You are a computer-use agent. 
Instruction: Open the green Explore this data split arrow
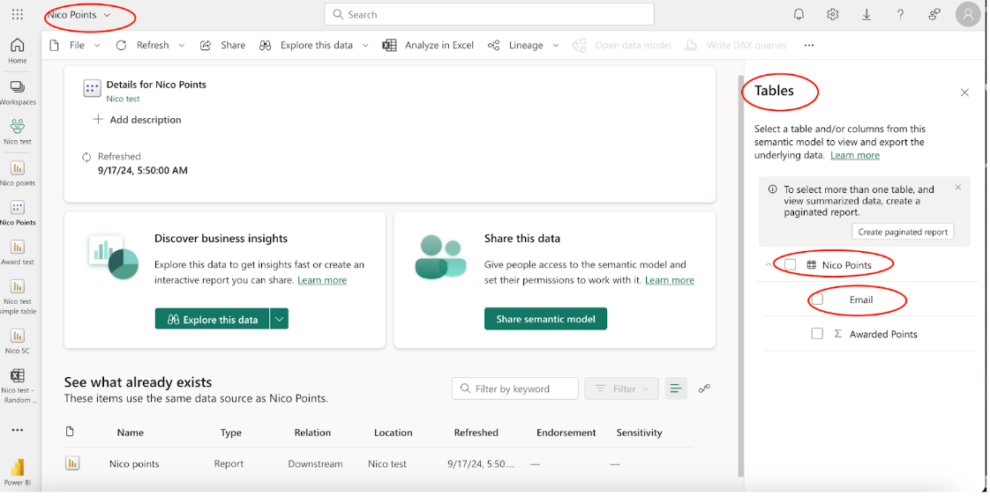(x=279, y=319)
